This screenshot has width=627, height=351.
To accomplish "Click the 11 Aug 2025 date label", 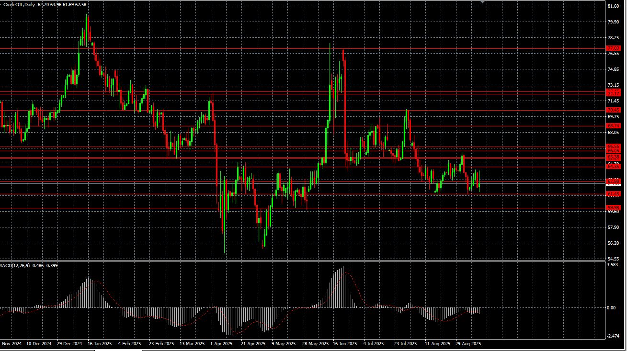I will click(437, 344).
